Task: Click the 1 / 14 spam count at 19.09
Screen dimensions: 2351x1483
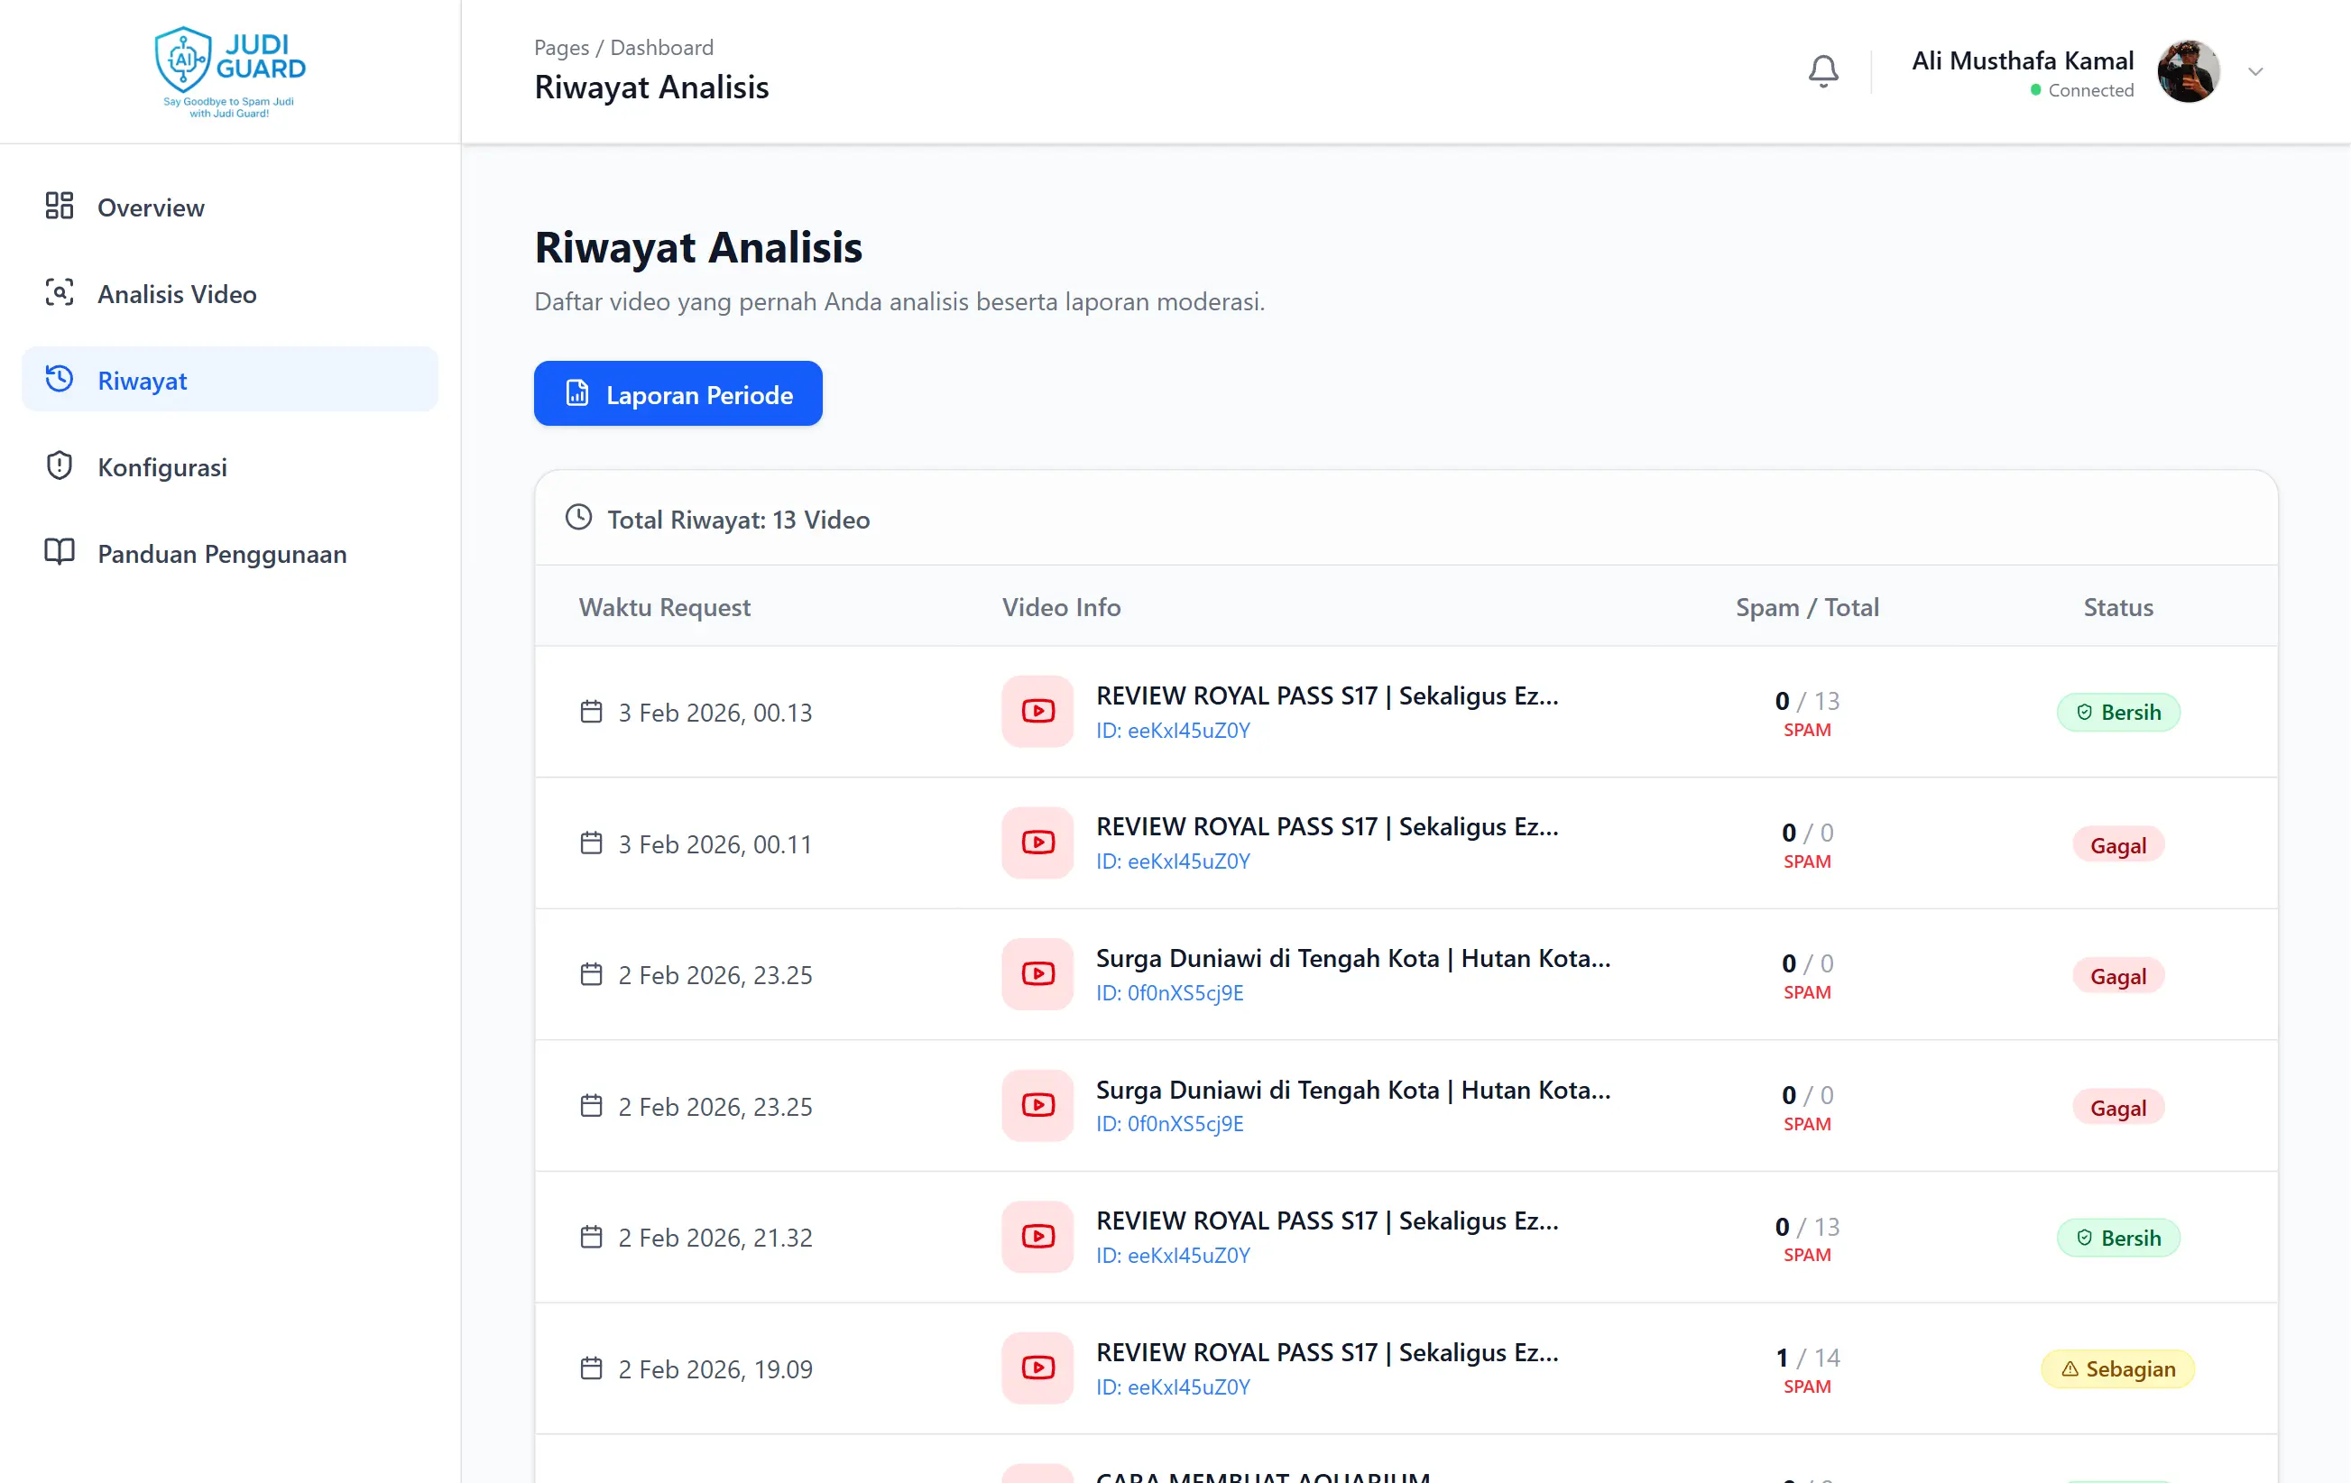Action: pos(1807,1358)
